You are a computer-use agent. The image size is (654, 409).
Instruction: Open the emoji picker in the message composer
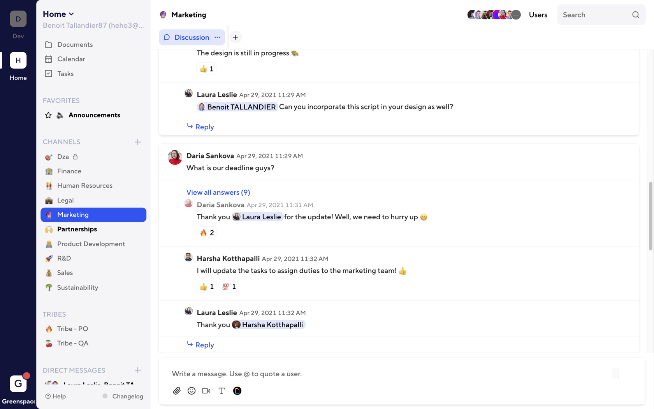(192, 391)
